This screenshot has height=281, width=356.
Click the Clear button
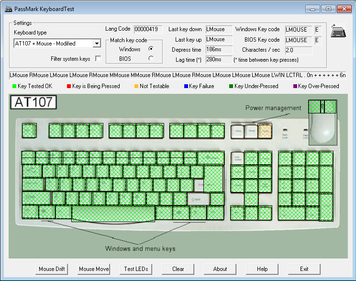[178, 269]
